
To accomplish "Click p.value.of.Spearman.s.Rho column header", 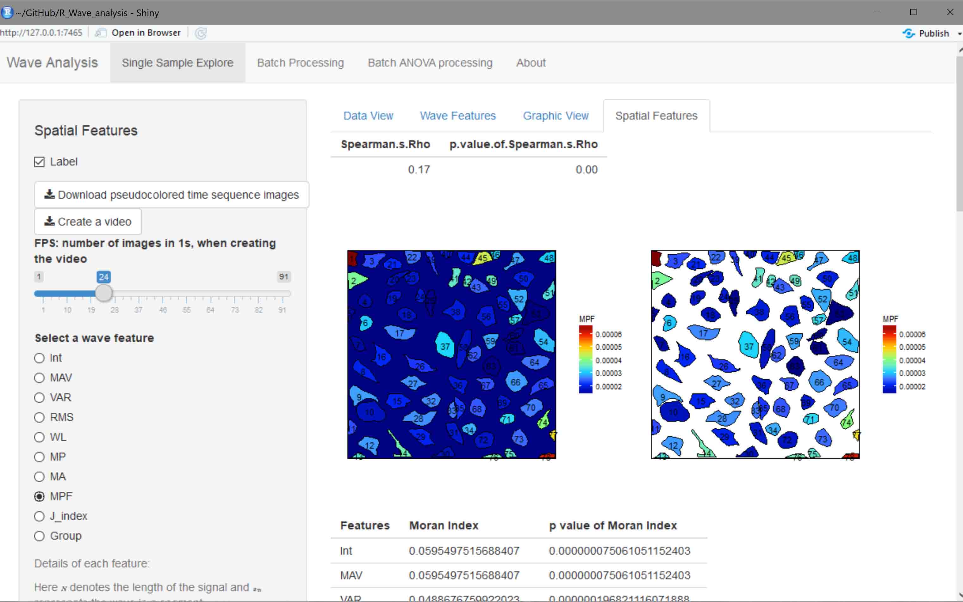I will (x=524, y=144).
